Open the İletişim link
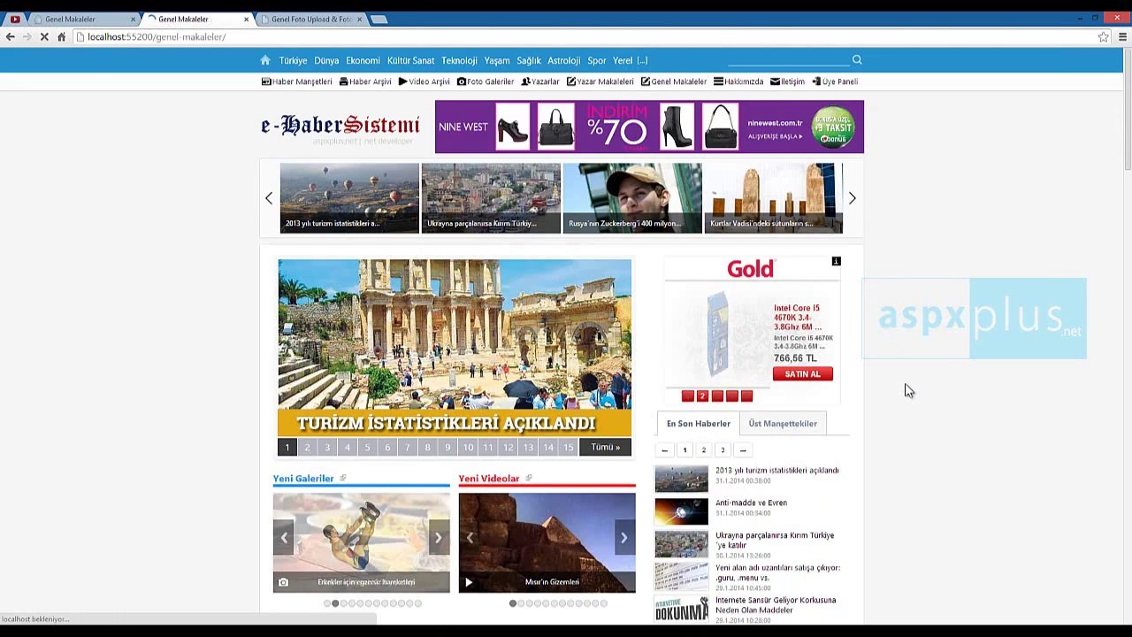Viewport: 1132px width, 637px height. (x=787, y=81)
